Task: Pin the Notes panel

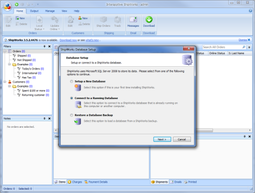Action: pos(44,119)
